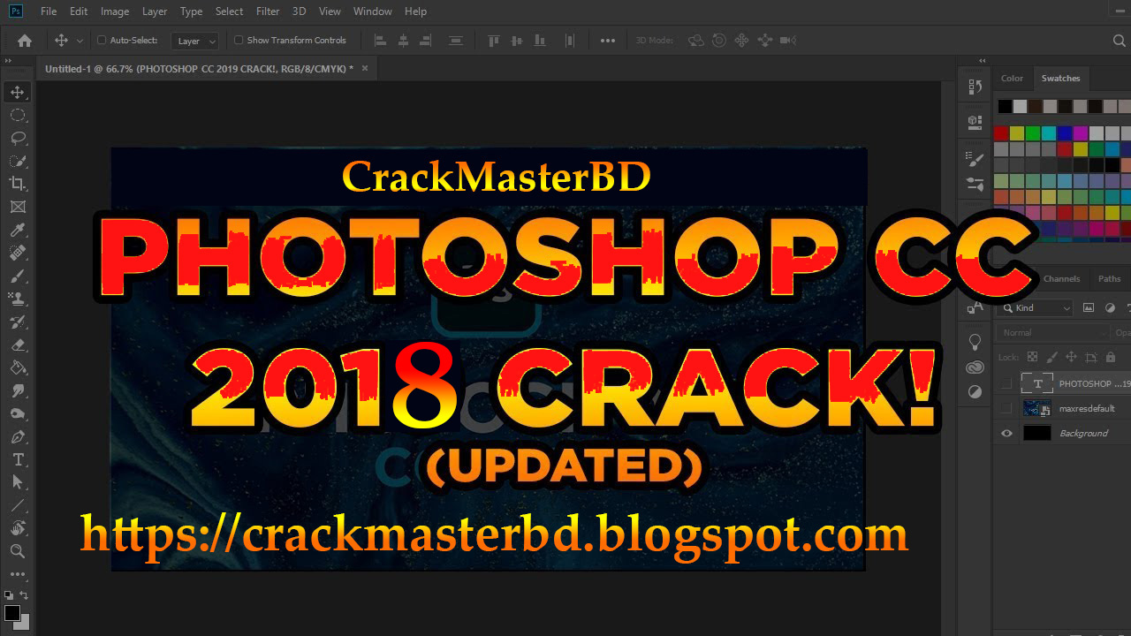Enable the Auto-Select checkbox
This screenshot has width=1131, height=636.
101,40
